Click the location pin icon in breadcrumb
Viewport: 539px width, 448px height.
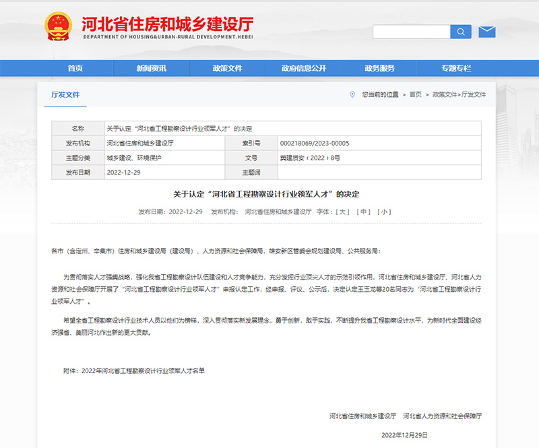coord(352,94)
